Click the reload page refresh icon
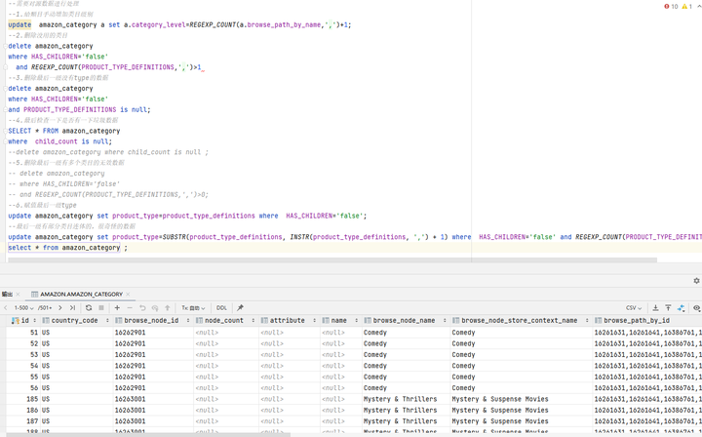This screenshot has width=702, height=437. [x=89, y=308]
